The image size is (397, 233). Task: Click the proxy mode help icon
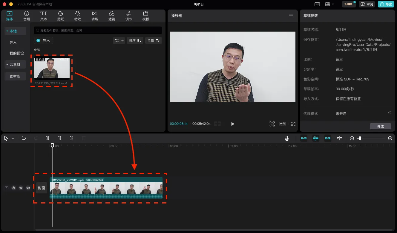pyautogui.click(x=390, y=113)
